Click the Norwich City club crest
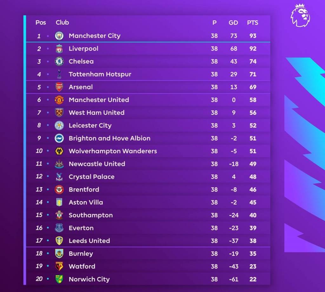 click(x=59, y=279)
